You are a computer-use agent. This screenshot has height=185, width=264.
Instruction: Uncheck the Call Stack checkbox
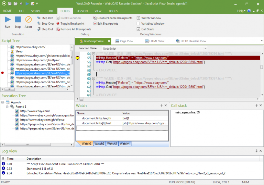click(x=138, y=29)
